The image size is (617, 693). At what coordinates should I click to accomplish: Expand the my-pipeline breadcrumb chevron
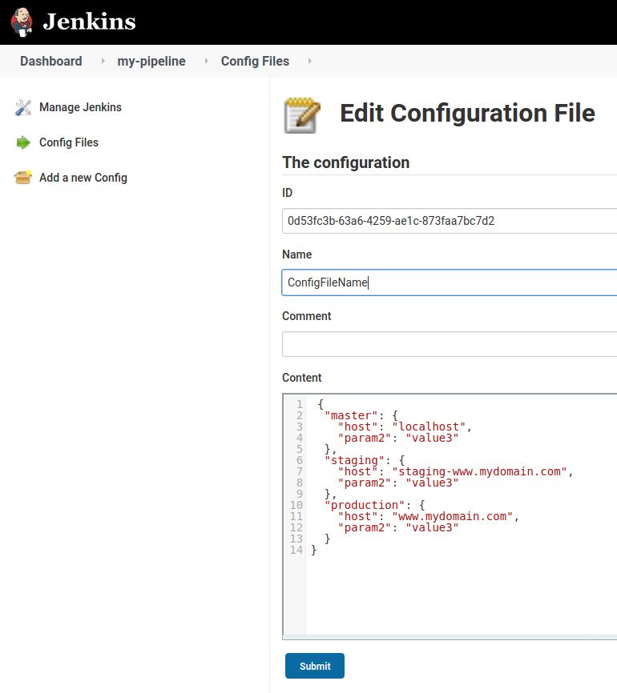coord(206,61)
